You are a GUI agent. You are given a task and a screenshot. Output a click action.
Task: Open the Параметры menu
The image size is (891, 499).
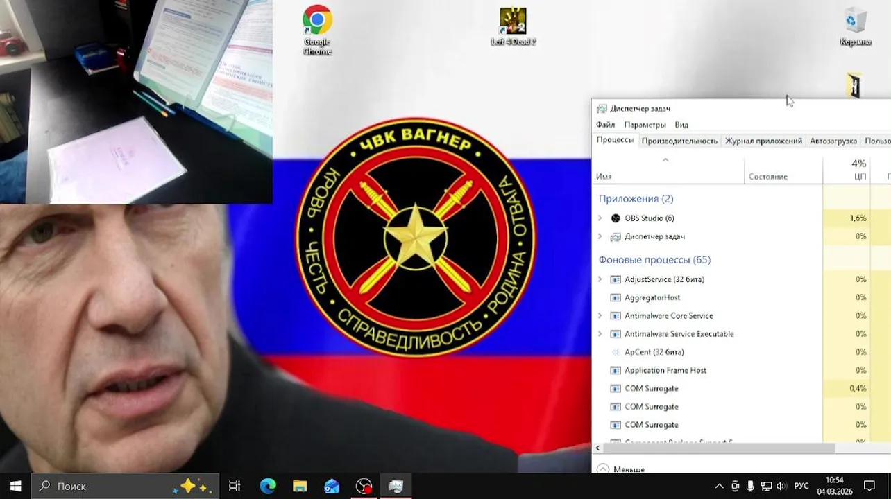pos(645,125)
